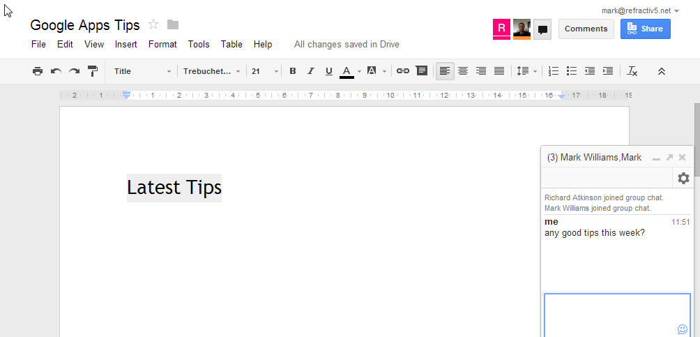Click the vertical document scrollbar
Image resolution: width=700 pixels, height=337 pixels.
click(697, 140)
